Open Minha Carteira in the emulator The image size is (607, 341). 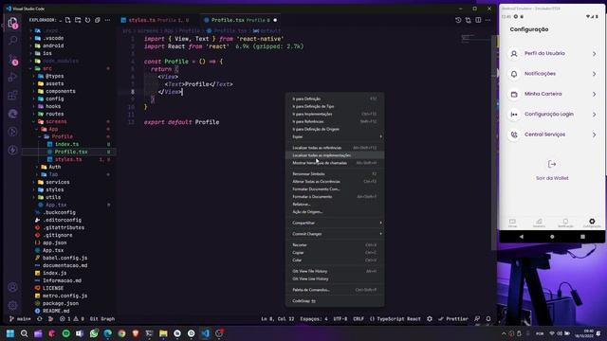(x=552, y=94)
